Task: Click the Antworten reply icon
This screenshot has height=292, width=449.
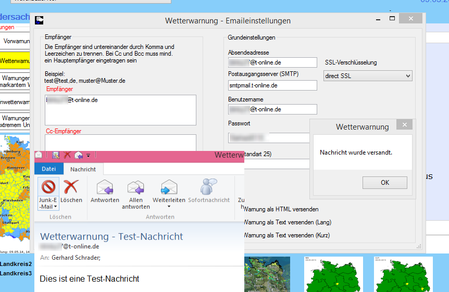Action: pyautogui.click(x=105, y=187)
